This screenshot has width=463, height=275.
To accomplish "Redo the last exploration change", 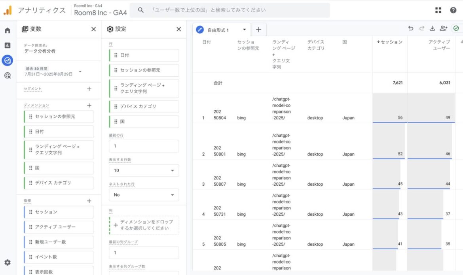I will (421, 28).
